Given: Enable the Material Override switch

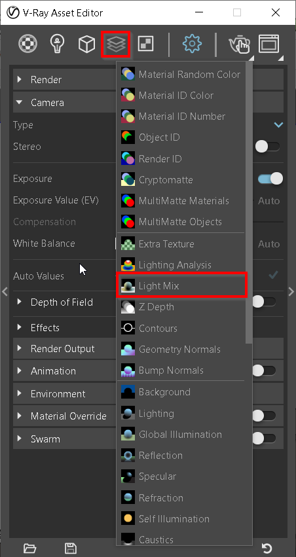Looking at the screenshot, I should pos(263,416).
